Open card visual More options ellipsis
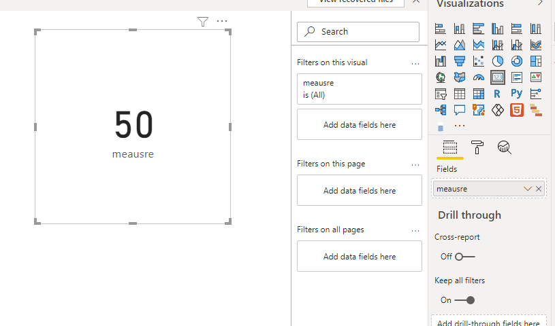This screenshot has height=326, width=555. pos(222,21)
